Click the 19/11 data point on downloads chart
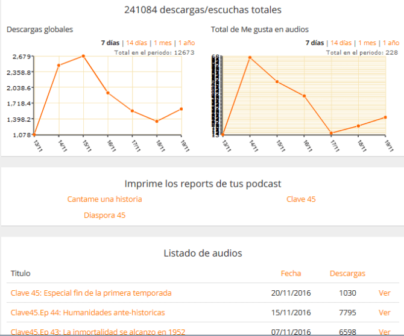This screenshot has width=404, height=336. pos(181,109)
